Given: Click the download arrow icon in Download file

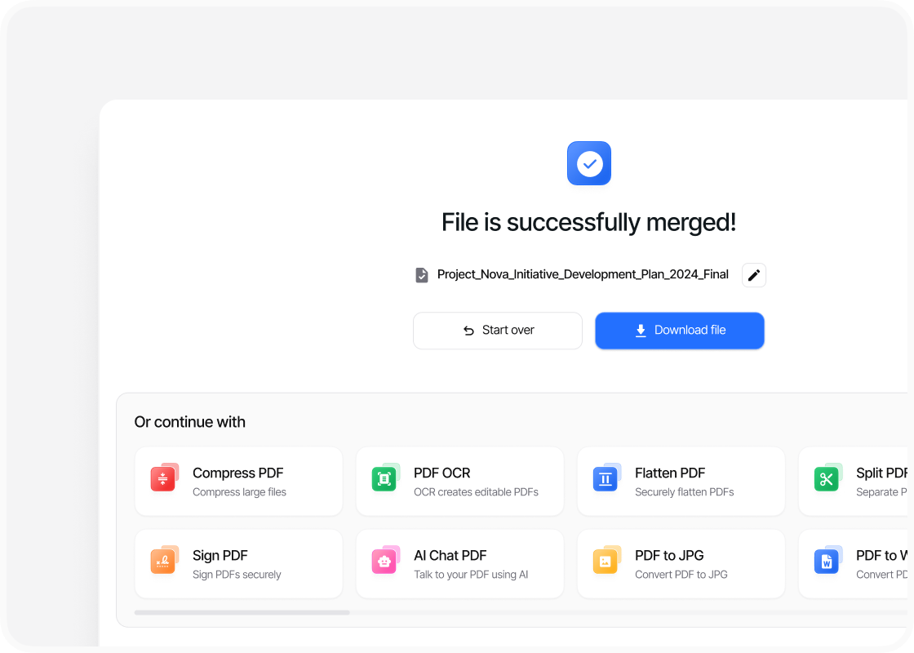Looking at the screenshot, I should tap(641, 331).
